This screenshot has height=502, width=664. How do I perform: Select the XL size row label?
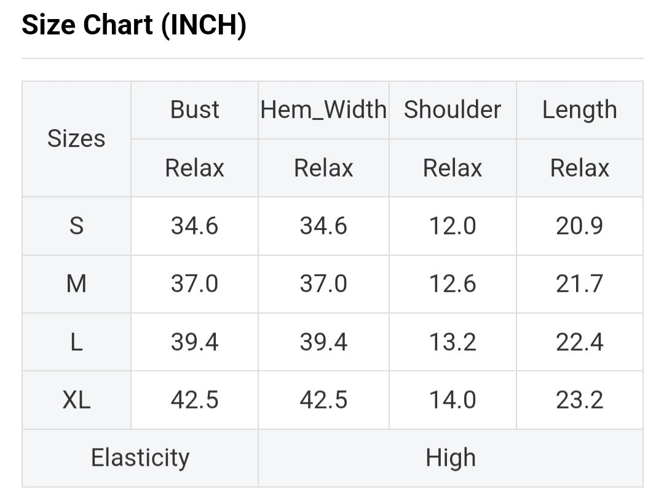[76, 400]
